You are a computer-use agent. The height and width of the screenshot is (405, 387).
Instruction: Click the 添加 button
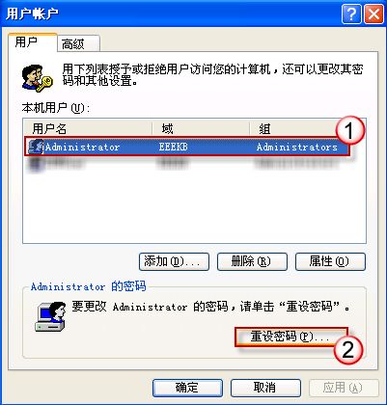coord(174,261)
